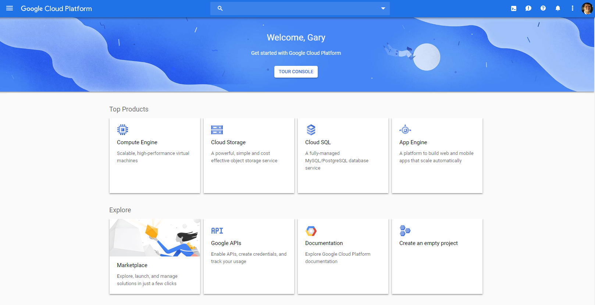The width and height of the screenshot is (595, 305).
Task: Show notifications bell
Action: coord(558,8)
